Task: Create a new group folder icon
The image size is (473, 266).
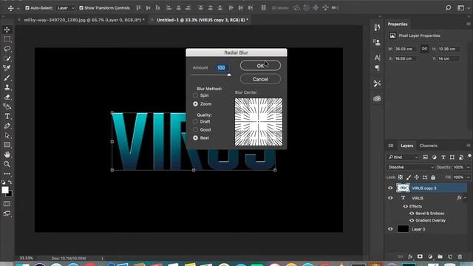Action: pyautogui.click(x=440, y=256)
